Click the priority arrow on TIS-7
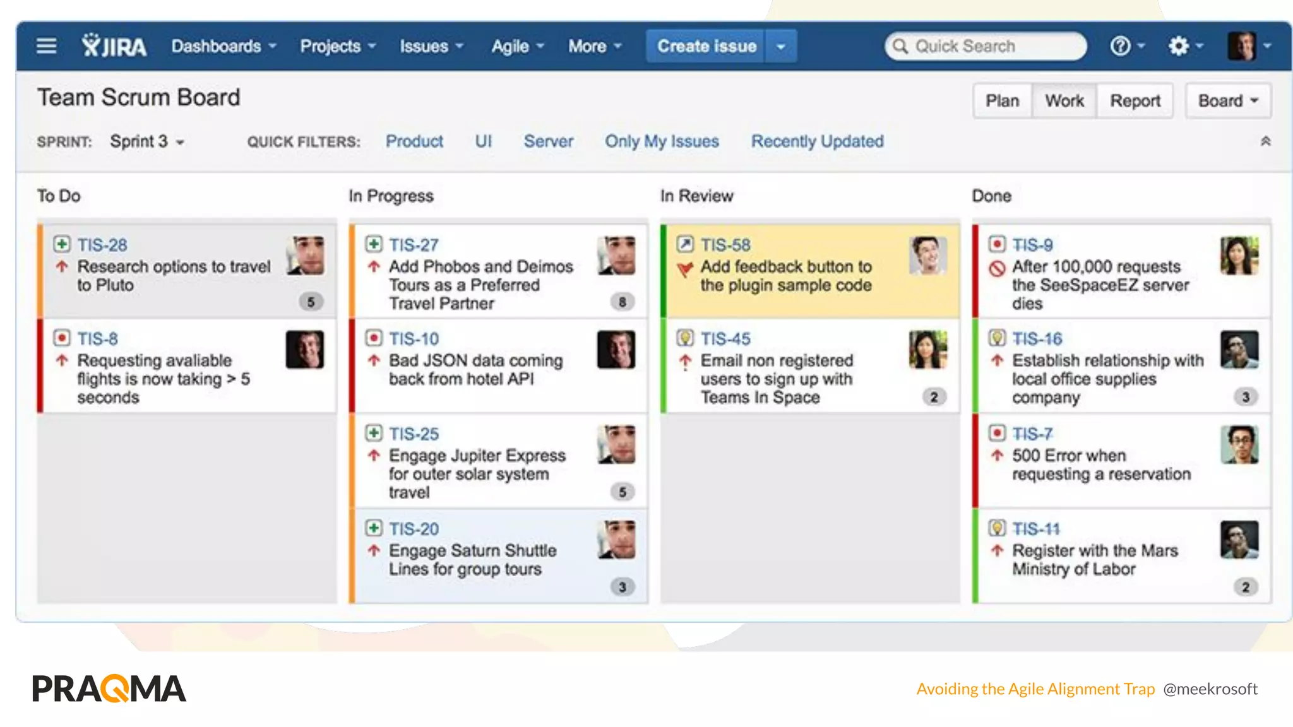 click(997, 455)
